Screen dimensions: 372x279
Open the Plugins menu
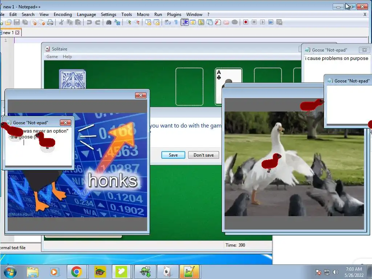click(174, 15)
